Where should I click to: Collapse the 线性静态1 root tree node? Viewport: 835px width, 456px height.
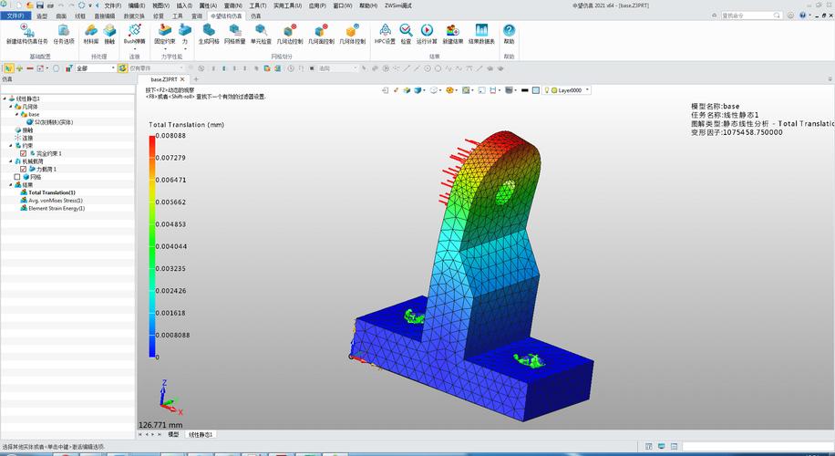tap(5, 98)
